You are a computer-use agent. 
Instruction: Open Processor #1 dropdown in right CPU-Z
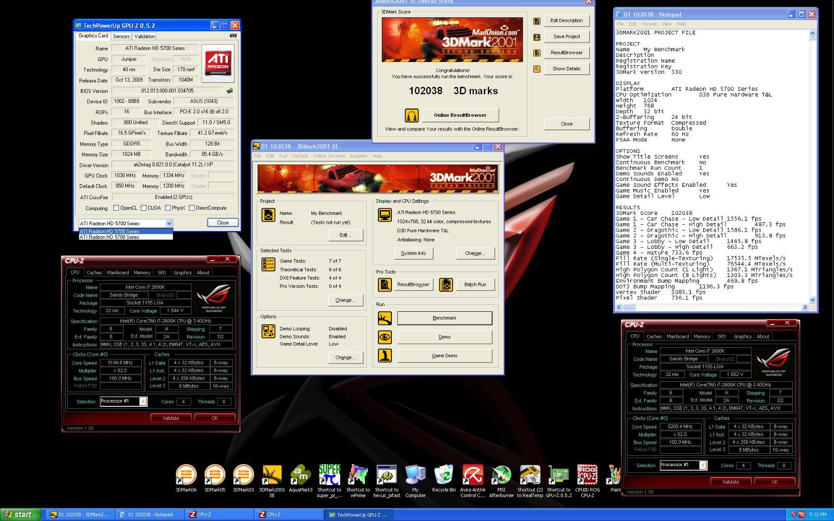[703, 465]
